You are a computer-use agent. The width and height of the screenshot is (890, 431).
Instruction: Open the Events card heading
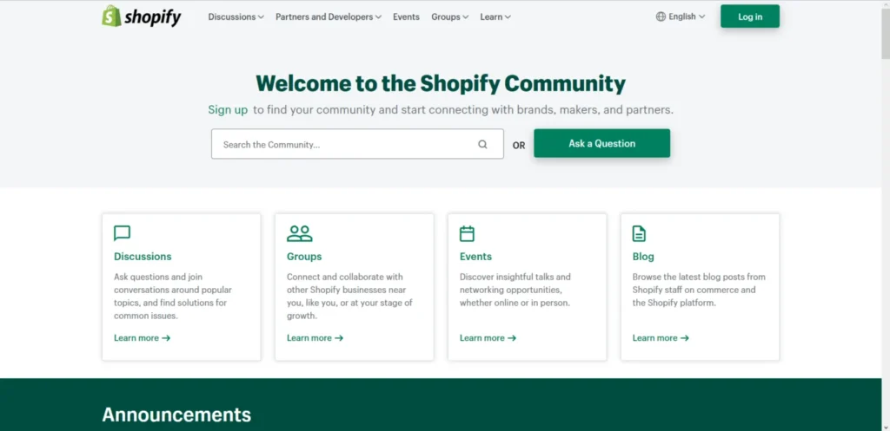click(x=475, y=257)
